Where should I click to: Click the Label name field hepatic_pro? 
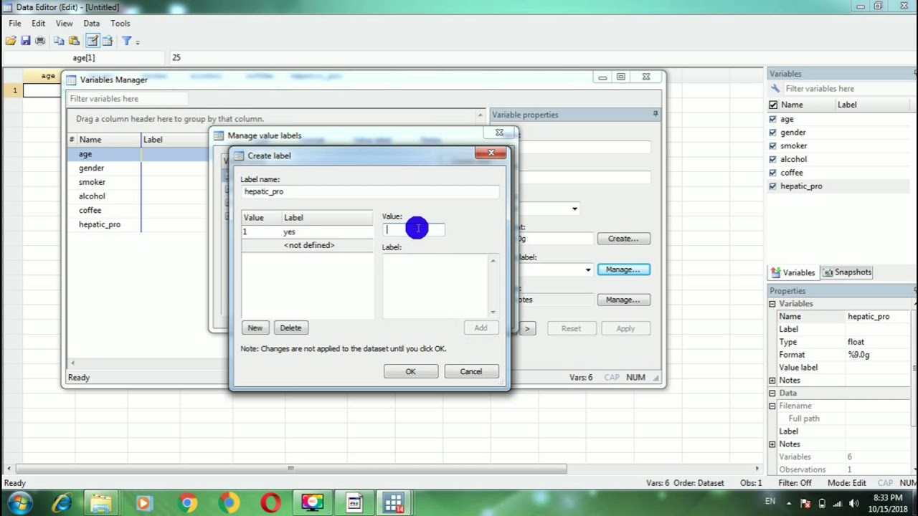pos(370,191)
